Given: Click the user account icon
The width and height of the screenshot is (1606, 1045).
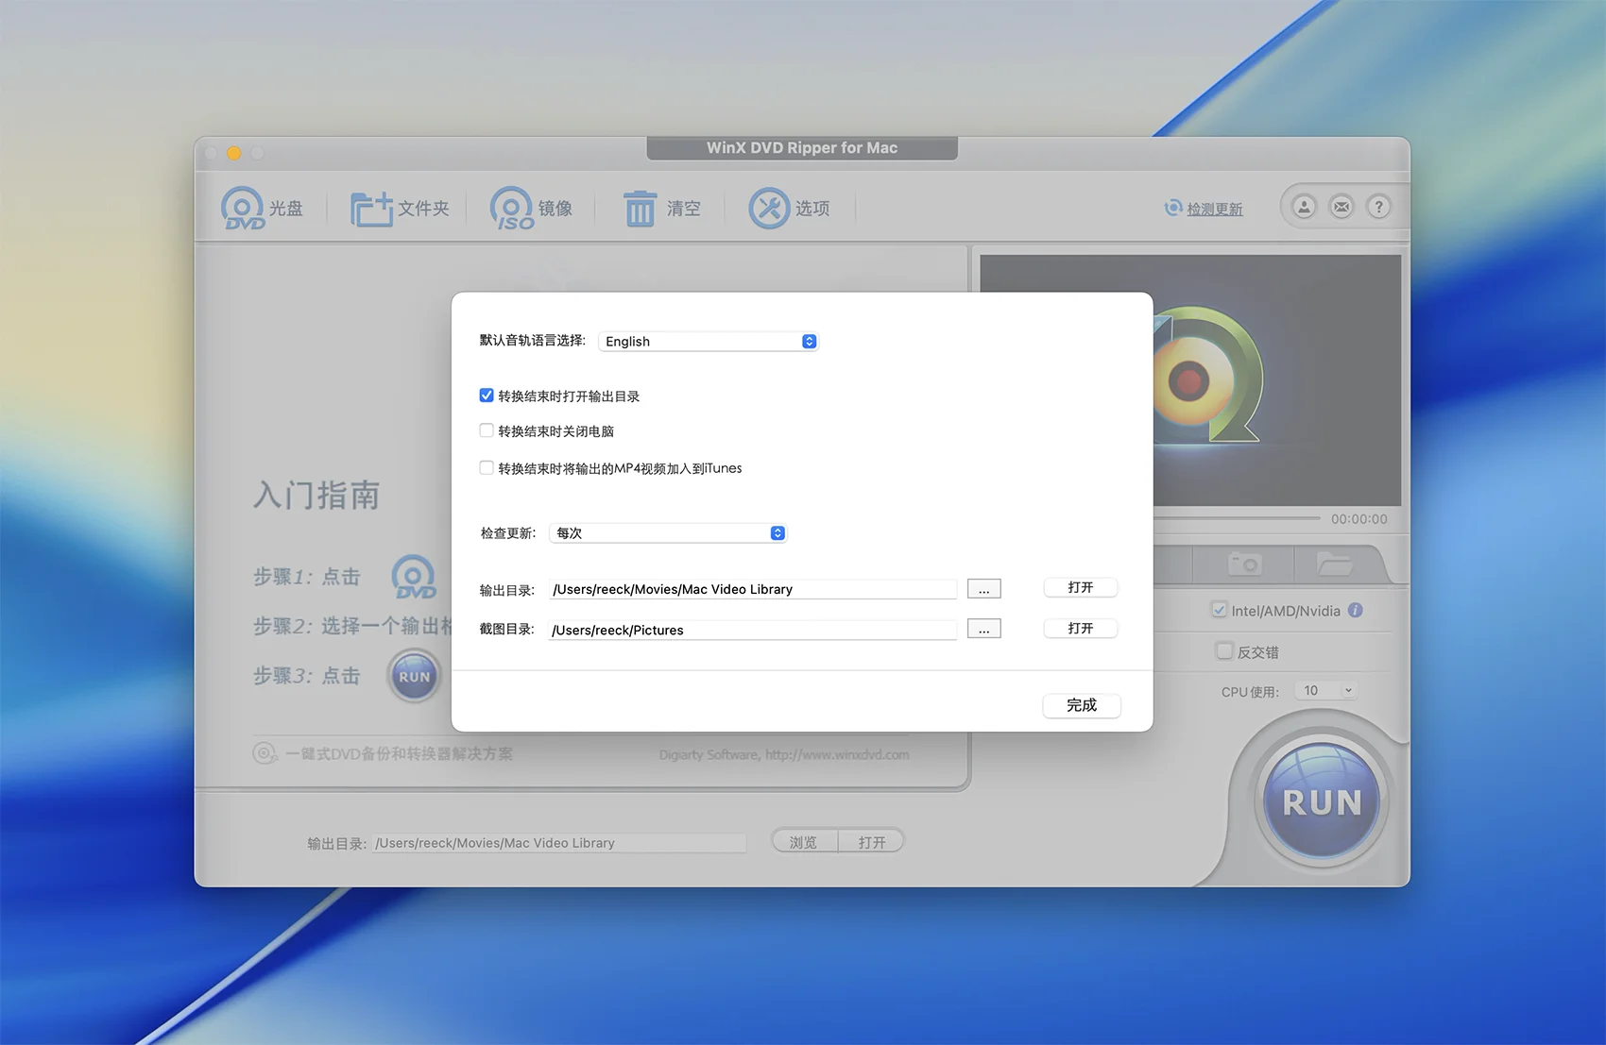Looking at the screenshot, I should [1304, 207].
